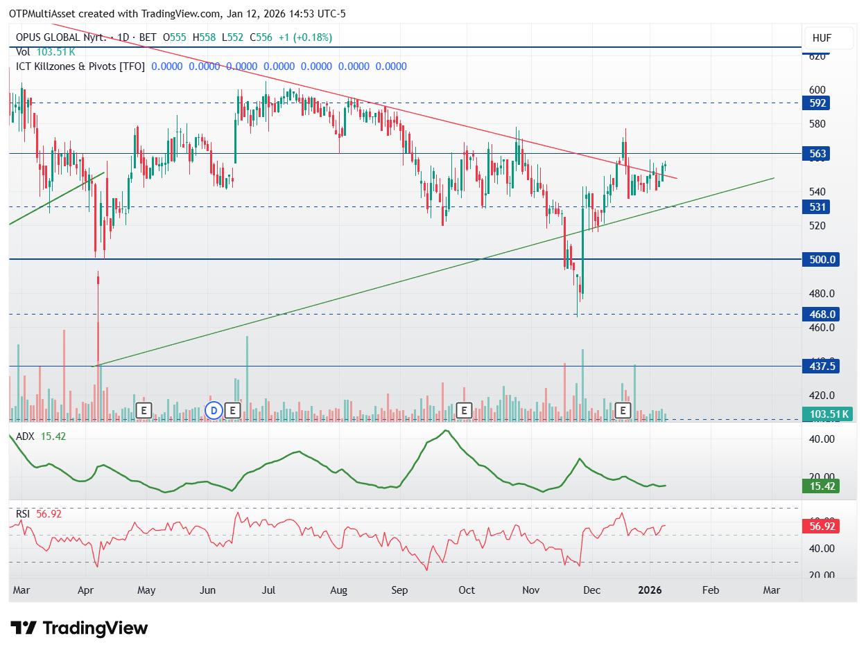Viewport: 866px width, 654px height.
Task: Click the 437.5 price level label
Action: tap(820, 366)
